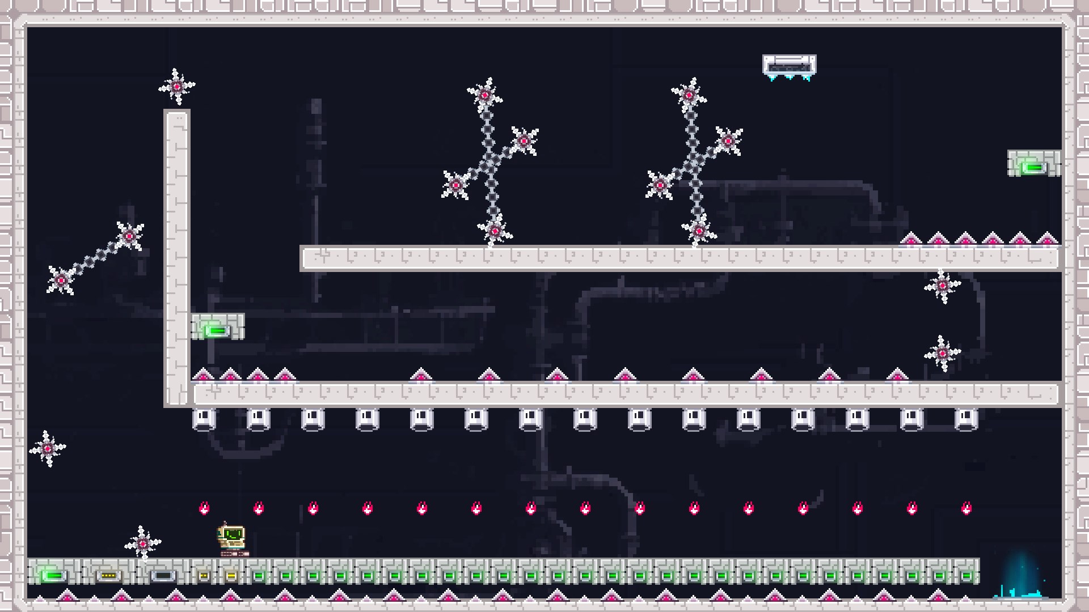Select the upper-right mine of the diagonal chain
This screenshot has width=1089, height=612.
[x=129, y=235]
